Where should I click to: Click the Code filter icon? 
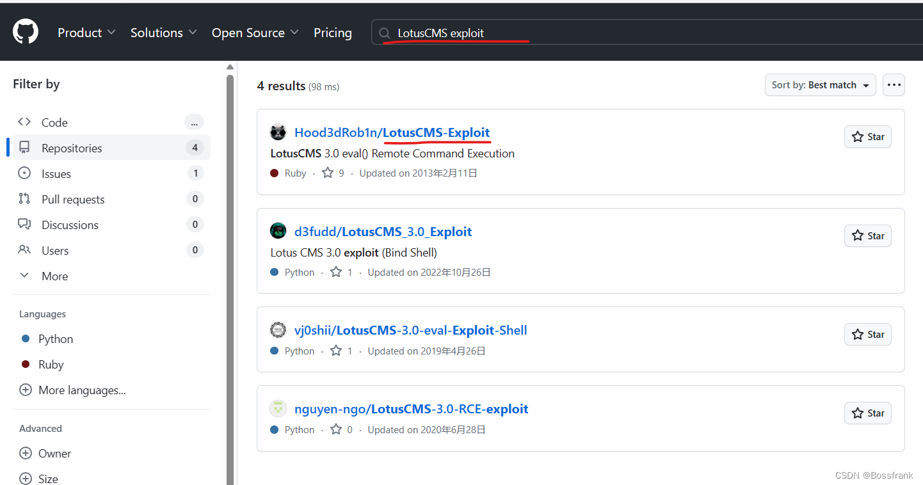[24, 122]
